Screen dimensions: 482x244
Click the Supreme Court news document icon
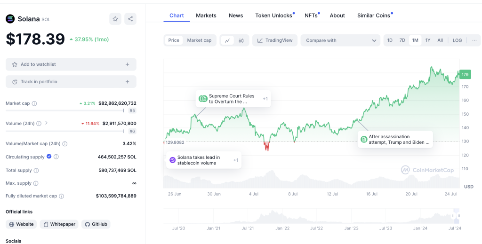click(x=204, y=99)
